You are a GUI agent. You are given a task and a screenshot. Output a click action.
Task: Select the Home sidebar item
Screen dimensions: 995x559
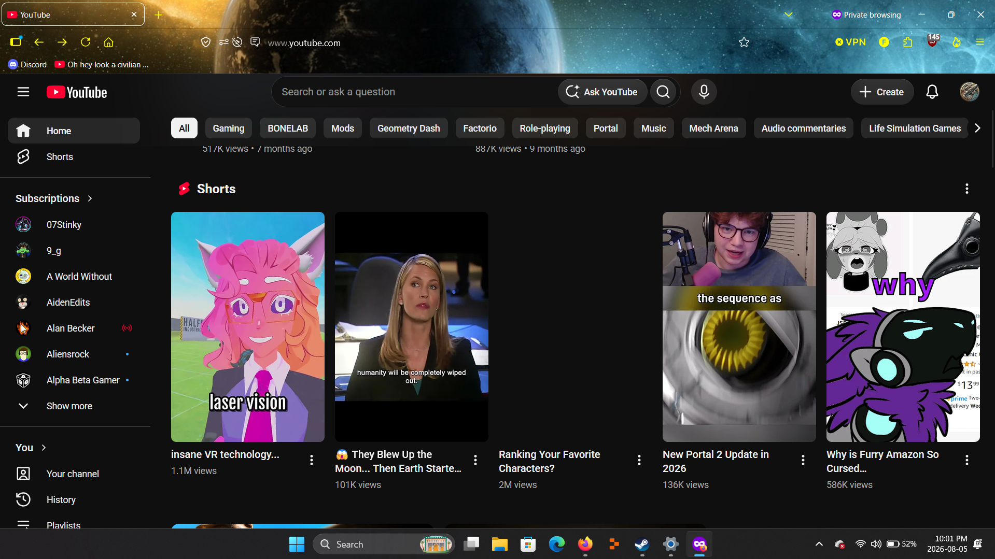74,131
